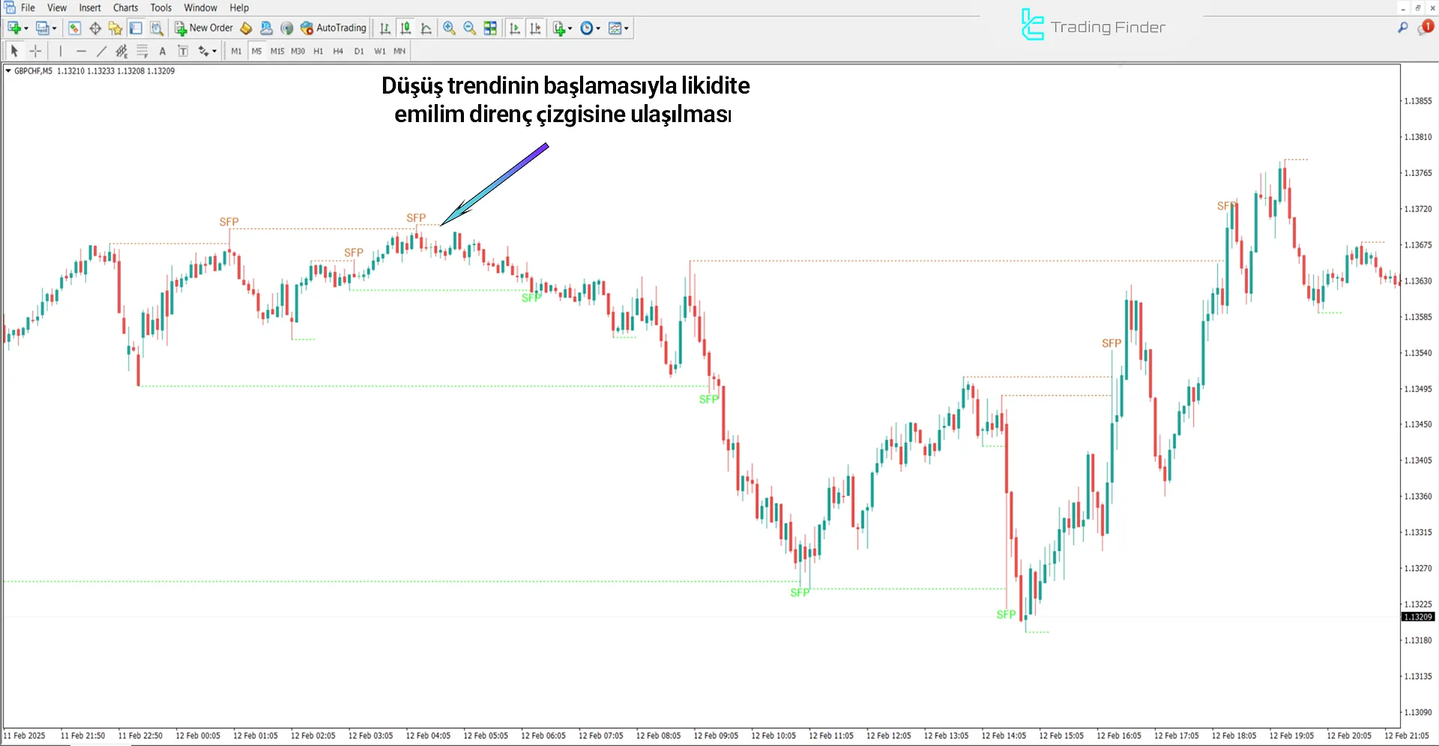Toggle chart shift from right edge
Viewport: 1439px width, 746px height.
[536, 28]
